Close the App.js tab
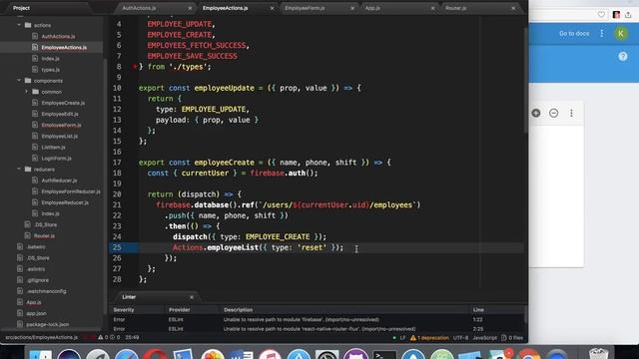 pos(432,8)
